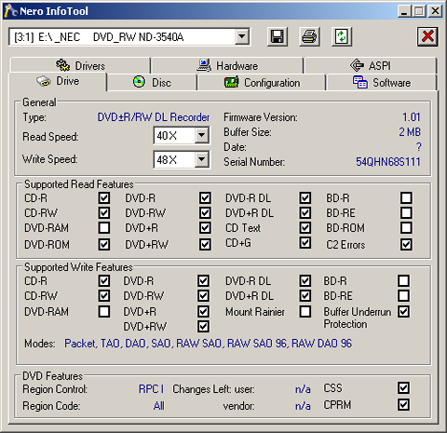
Task: Toggle the C2 Errors checkbox
Action: pos(406,244)
